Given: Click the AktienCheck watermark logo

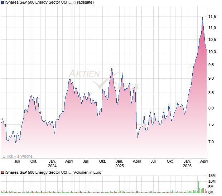Looking at the screenshot, I should [104, 80].
